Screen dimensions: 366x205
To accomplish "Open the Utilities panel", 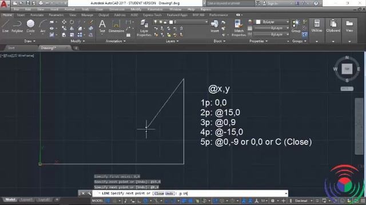I will [317, 26].
